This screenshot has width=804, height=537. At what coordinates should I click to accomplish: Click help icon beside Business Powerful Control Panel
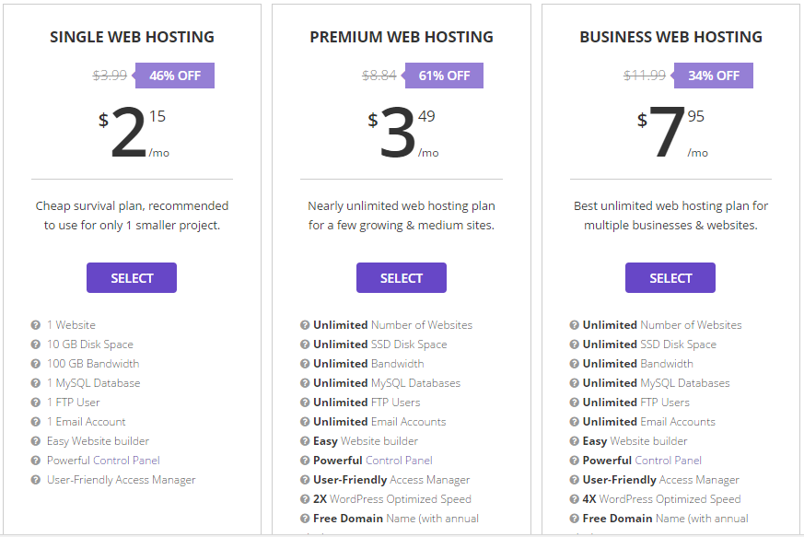point(575,461)
